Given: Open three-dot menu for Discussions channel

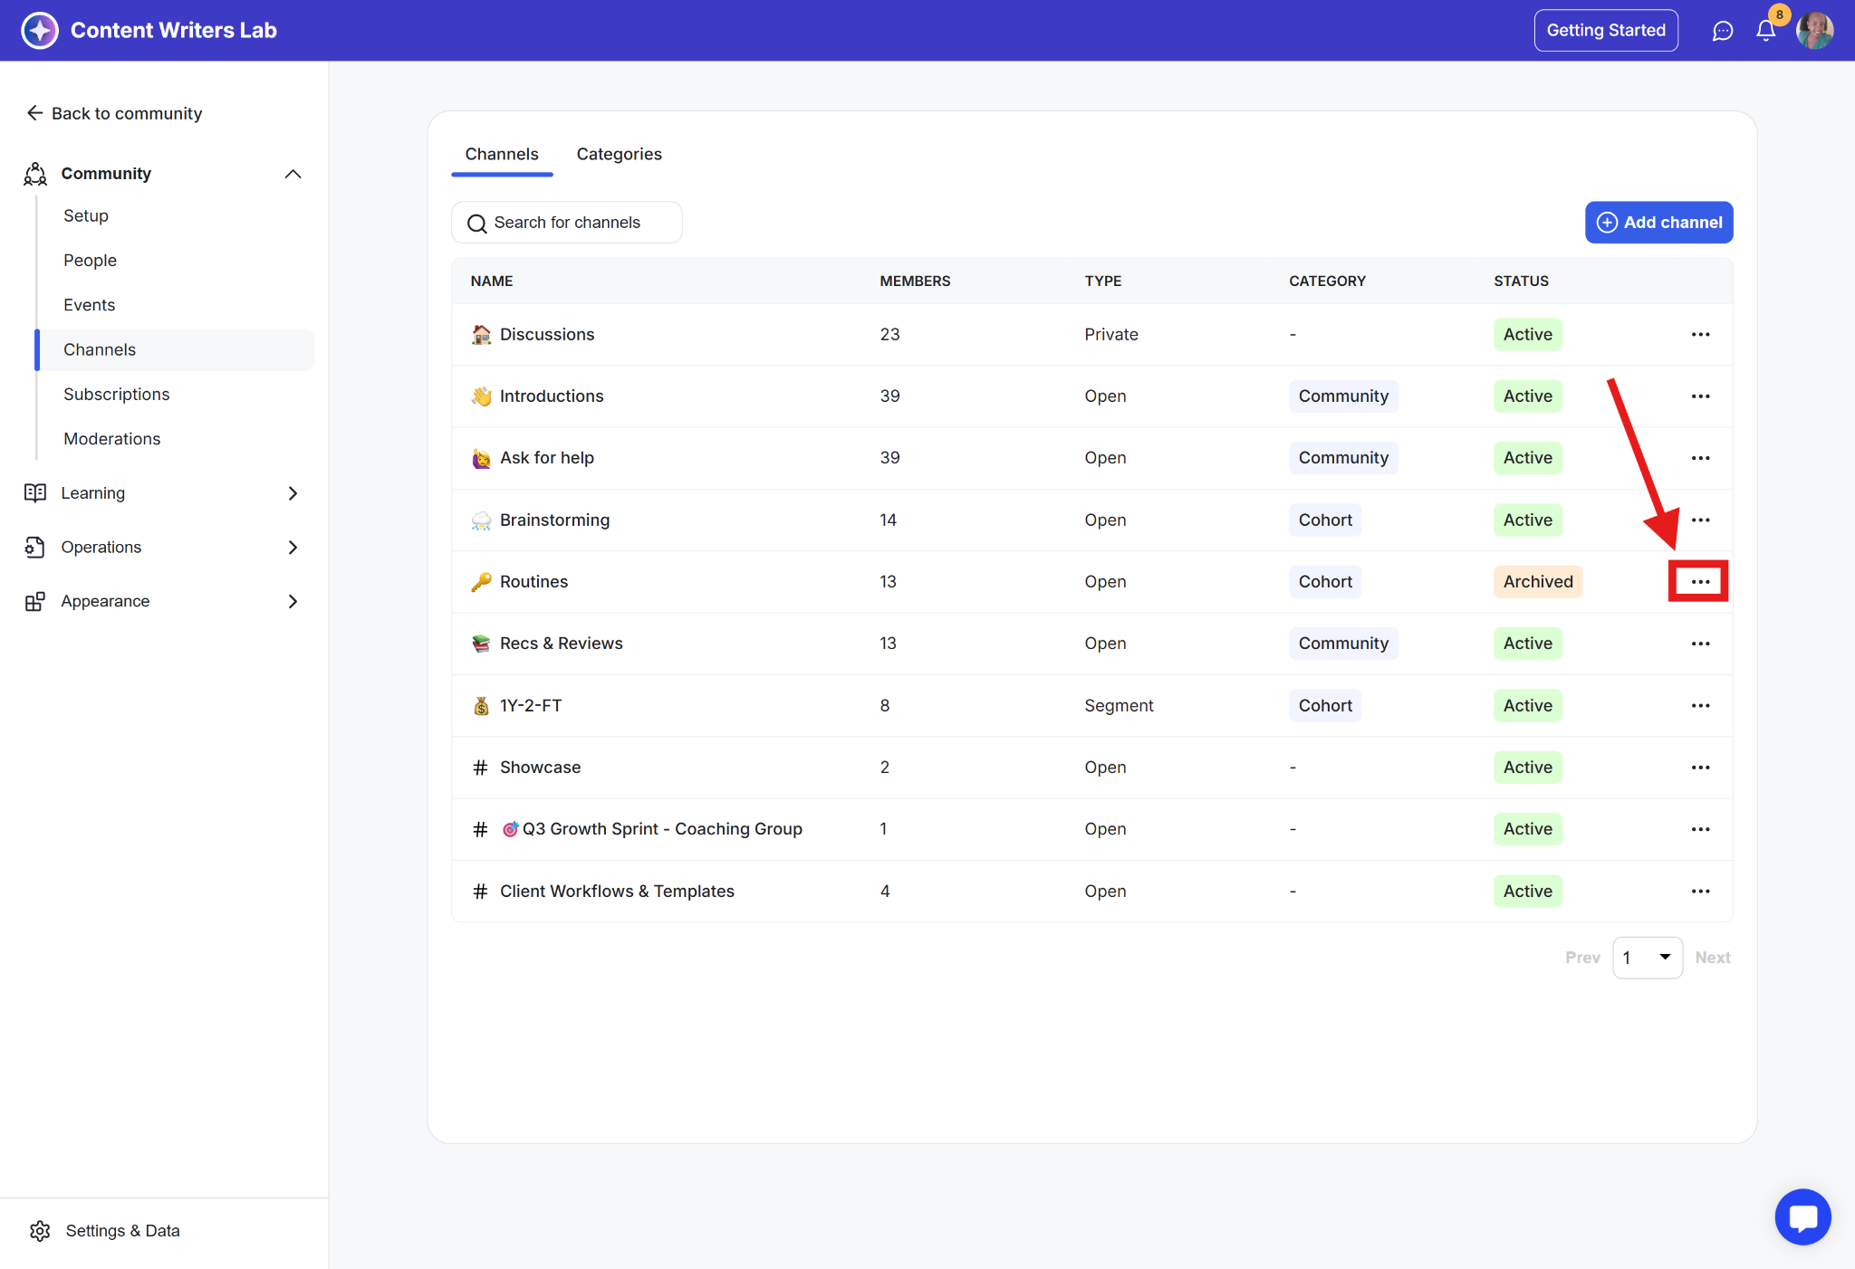Looking at the screenshot, I should tap(1699, 334).
